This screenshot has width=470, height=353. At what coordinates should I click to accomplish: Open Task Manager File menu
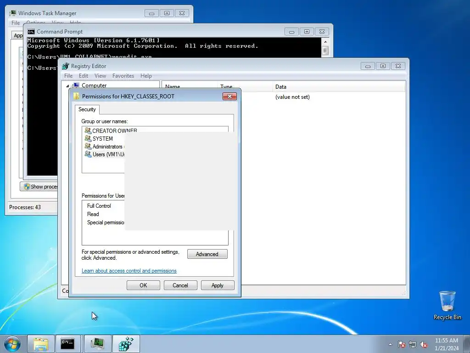tap(16, 23)
